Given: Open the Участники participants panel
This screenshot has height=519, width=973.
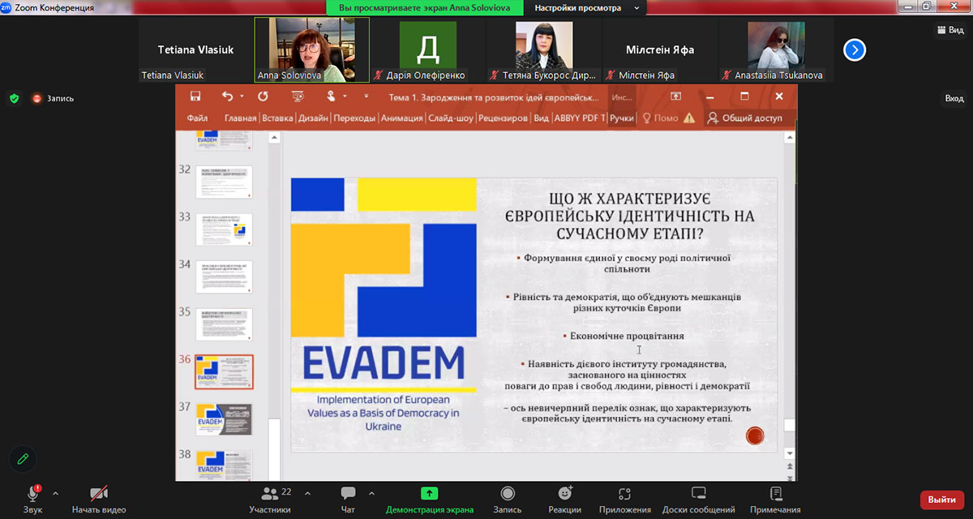Looking at the screenshot, I should pos(270,499).
